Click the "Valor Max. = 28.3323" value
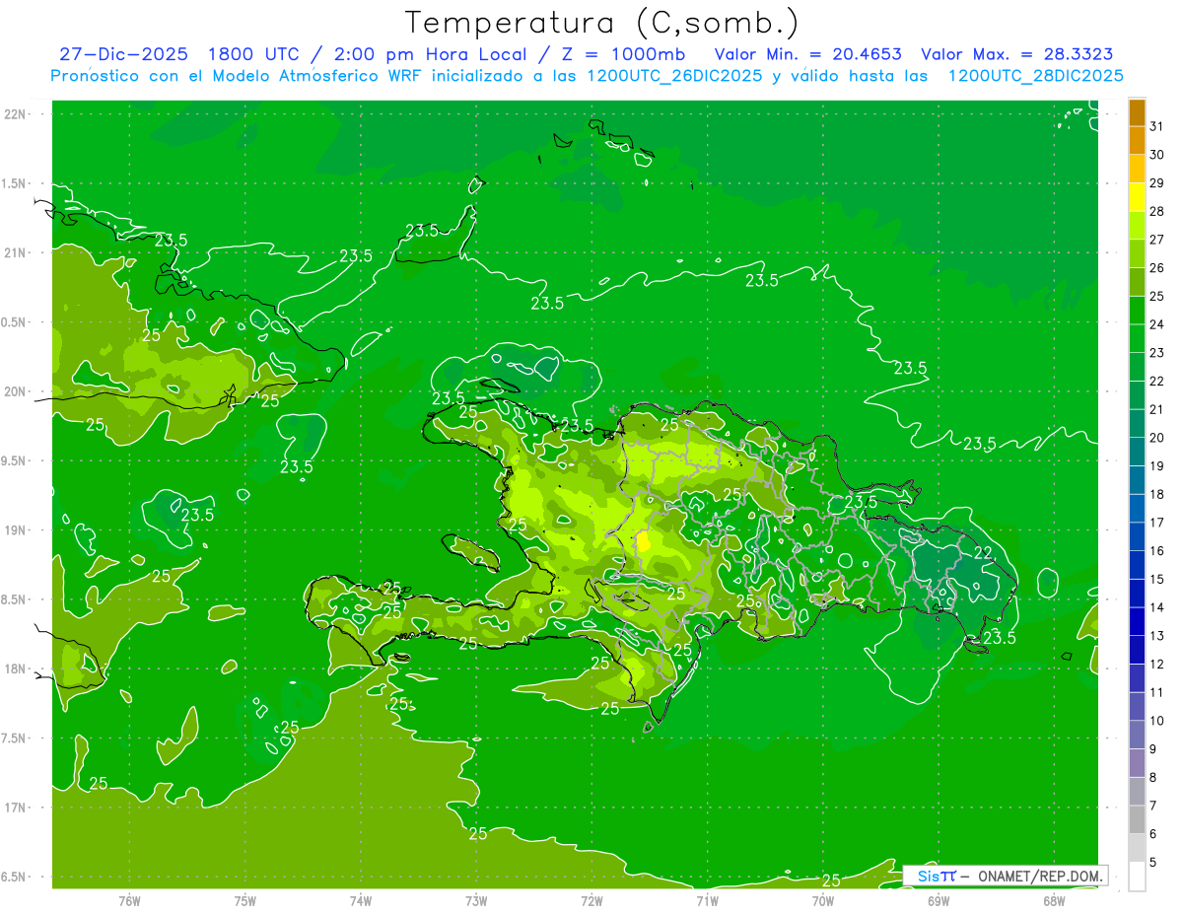 pyautogui.click(x=1017, y=54)
